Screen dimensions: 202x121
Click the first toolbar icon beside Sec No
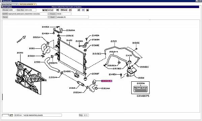[x=43, y=10]
